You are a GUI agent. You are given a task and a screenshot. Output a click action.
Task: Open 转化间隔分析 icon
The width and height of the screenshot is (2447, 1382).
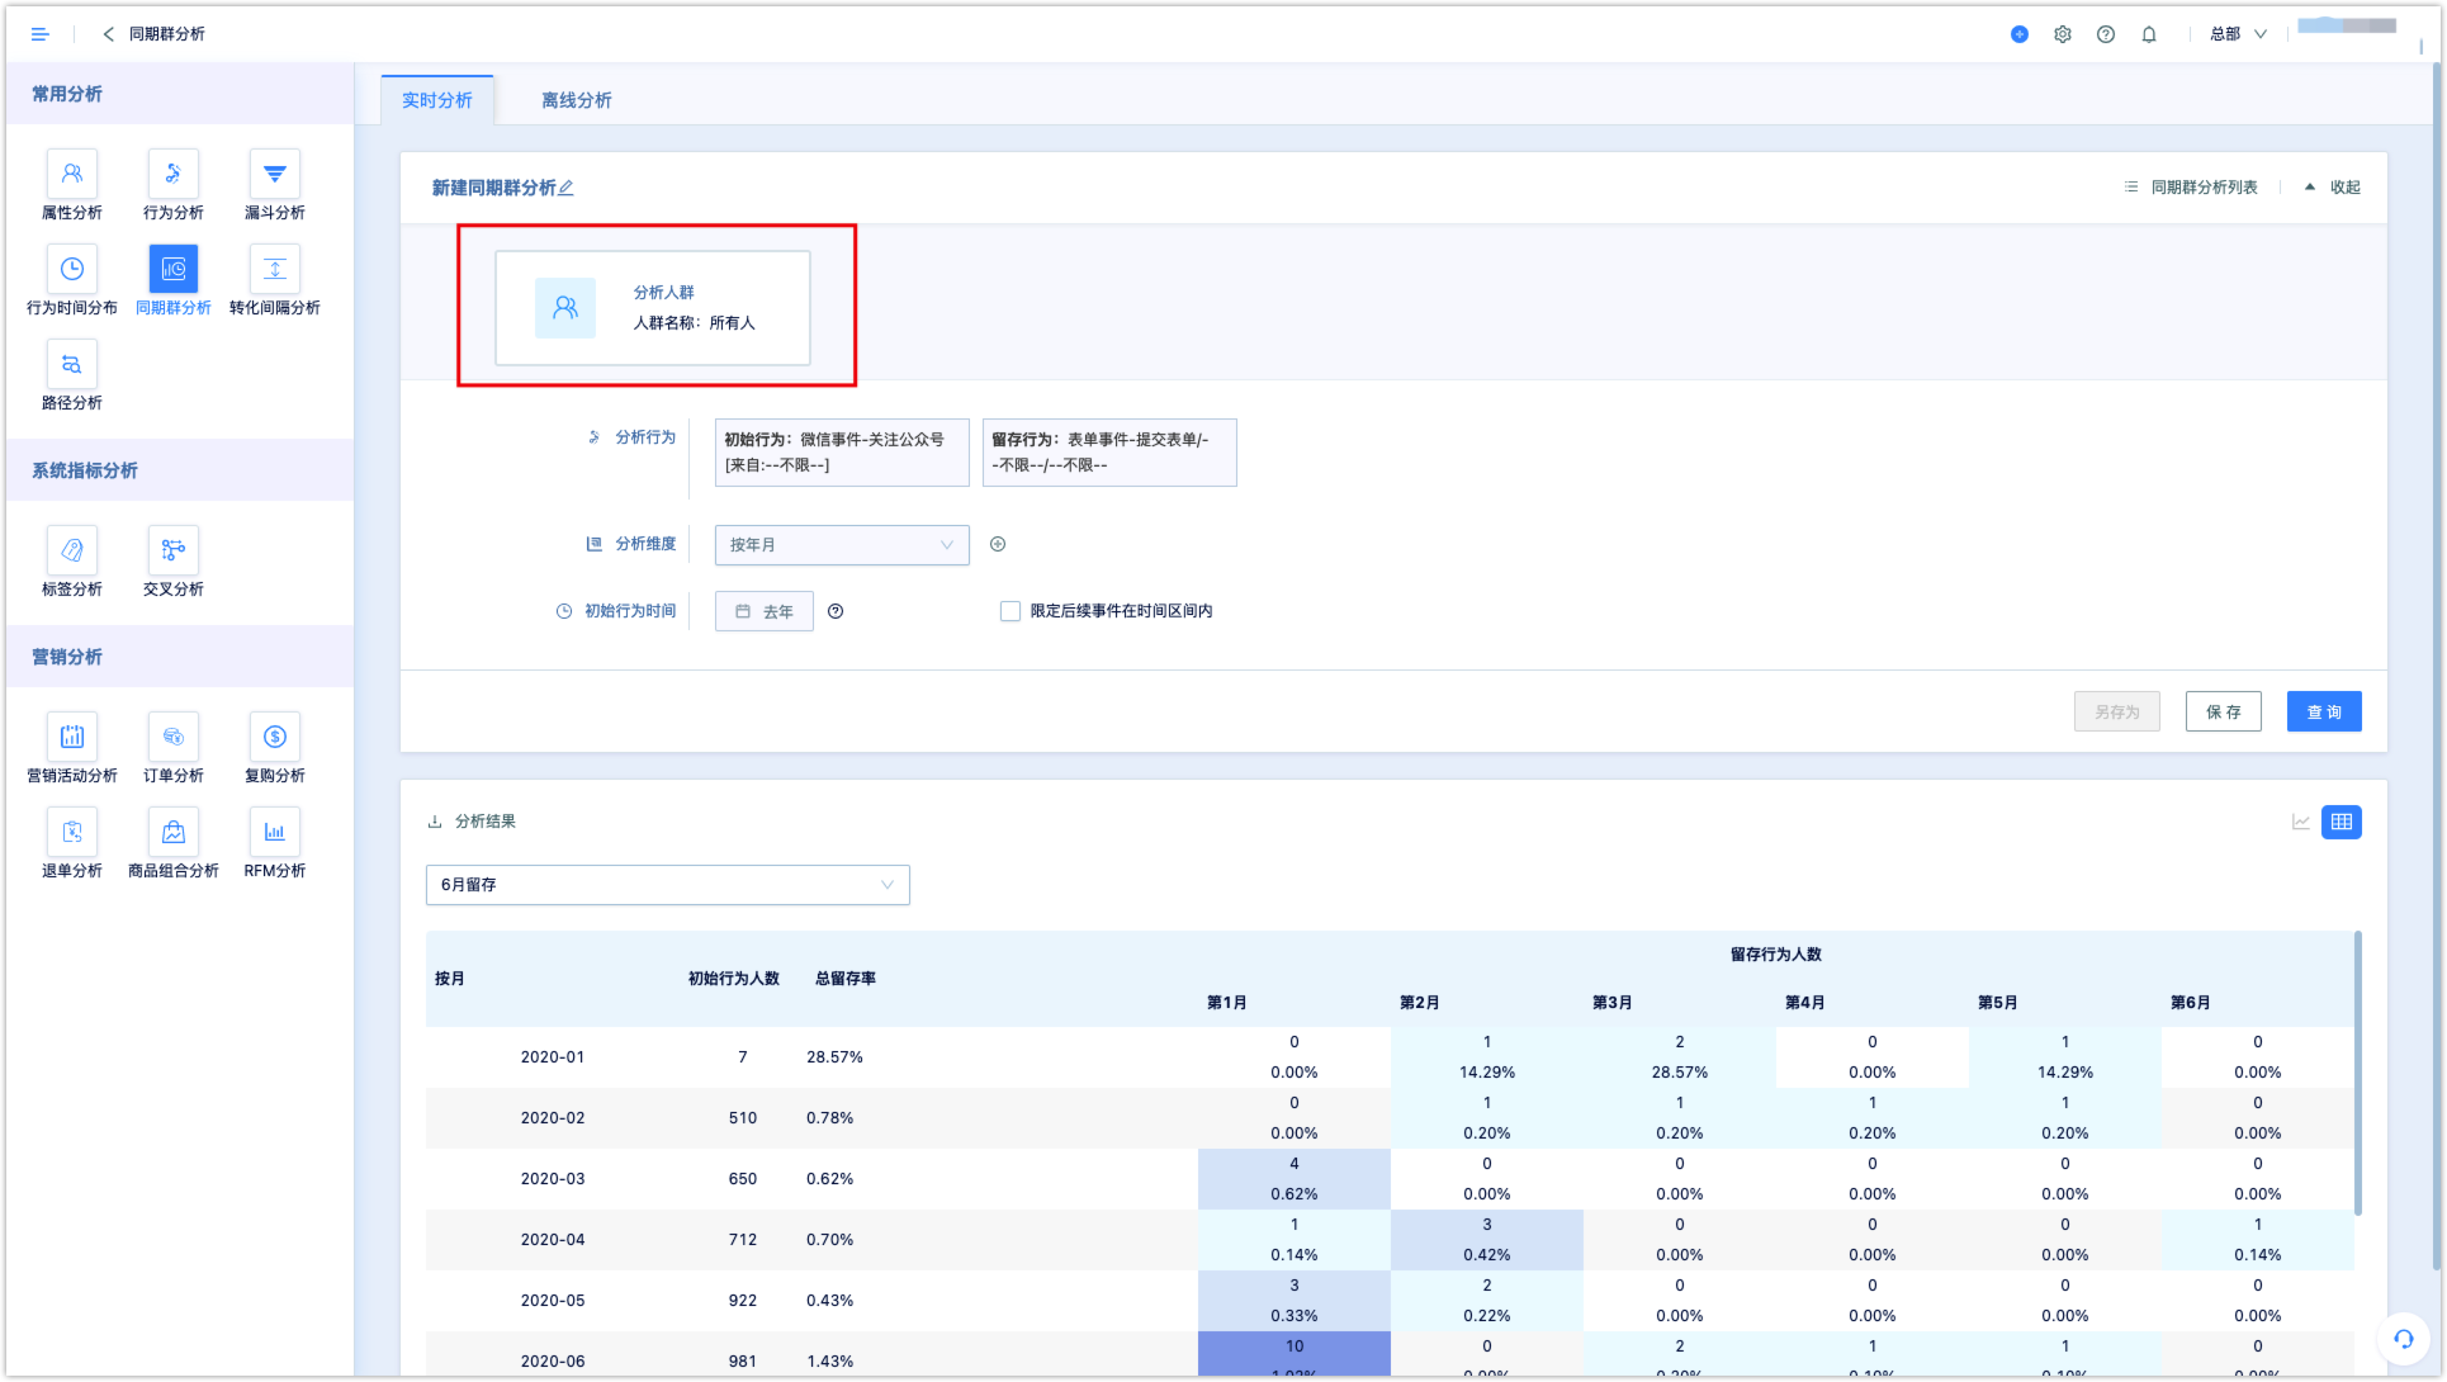click(x=274, y=269)
